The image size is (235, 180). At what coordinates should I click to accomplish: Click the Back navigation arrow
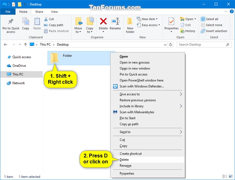coord(6,45)
